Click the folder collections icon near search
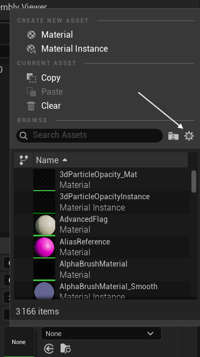 click(173, 136)
